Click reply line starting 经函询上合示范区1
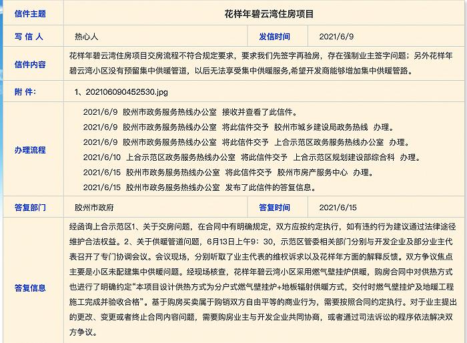467x343 pixels. pos(262,227)
